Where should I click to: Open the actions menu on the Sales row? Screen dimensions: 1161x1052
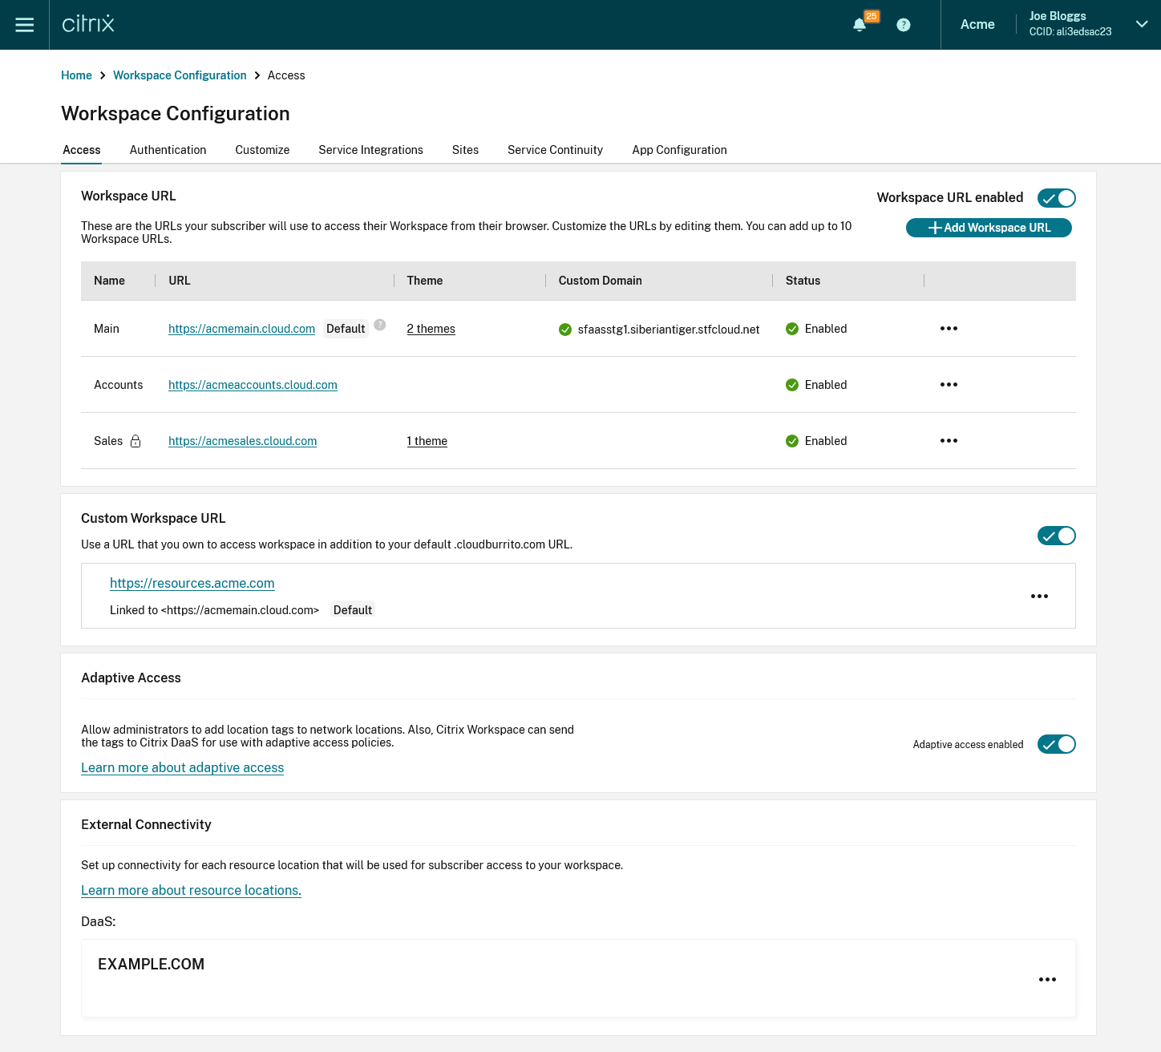click(x=949, y=441)
